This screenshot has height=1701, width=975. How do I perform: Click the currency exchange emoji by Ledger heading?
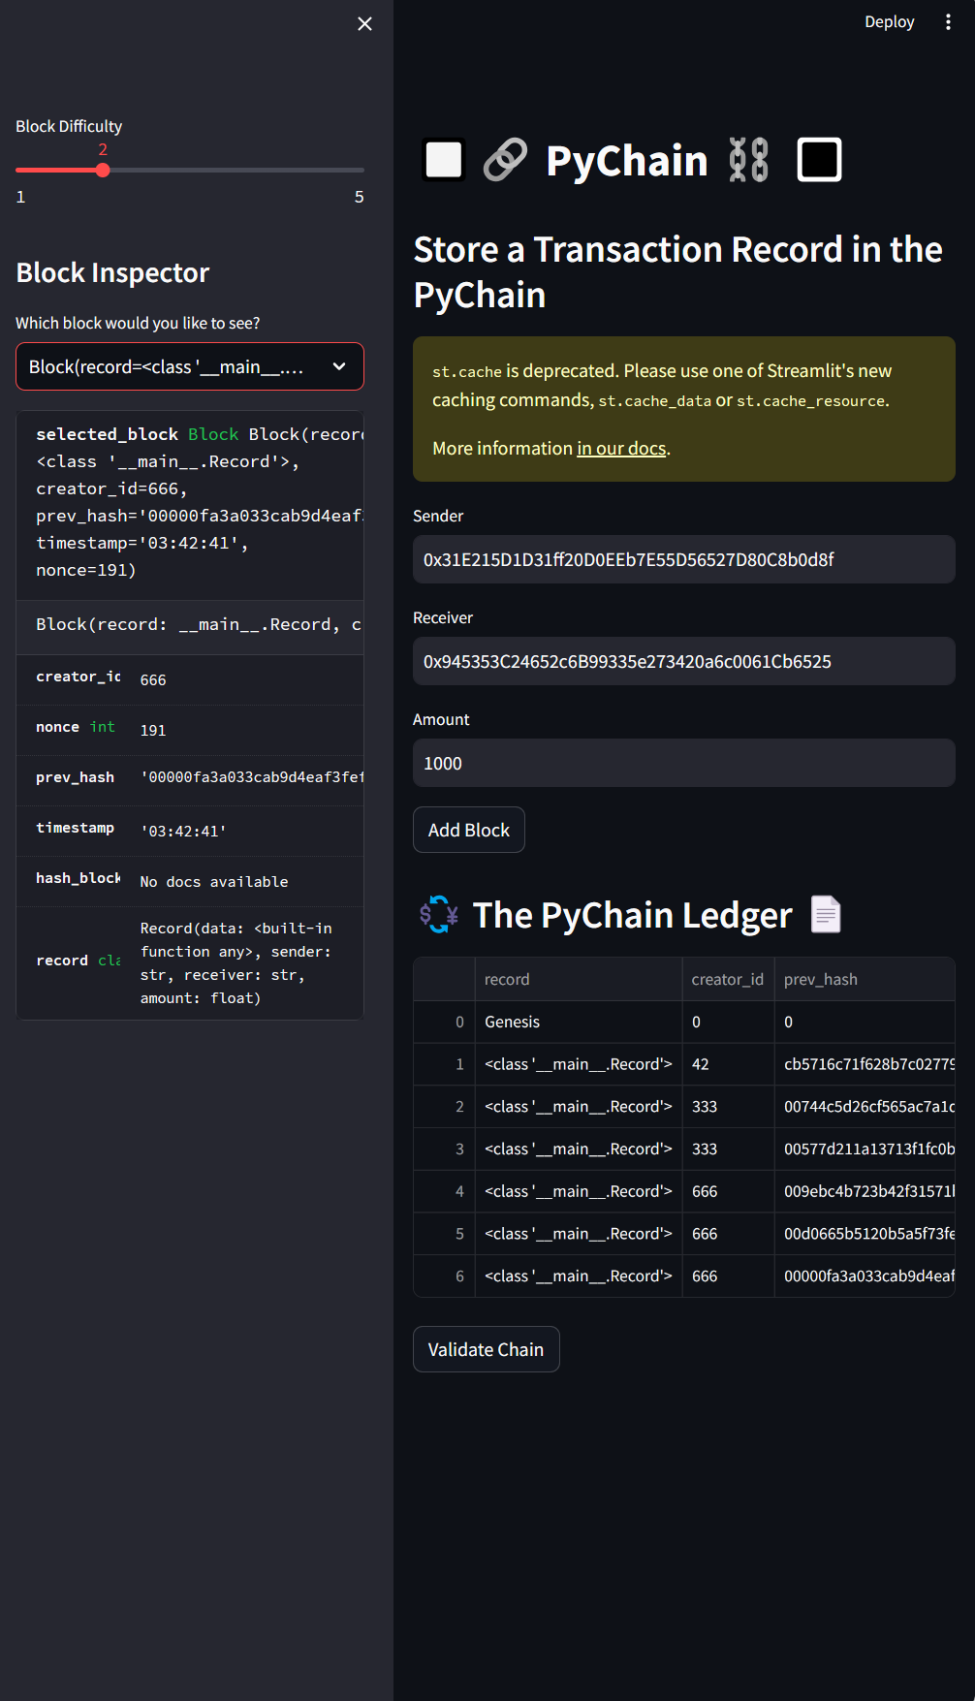(438, 914)
